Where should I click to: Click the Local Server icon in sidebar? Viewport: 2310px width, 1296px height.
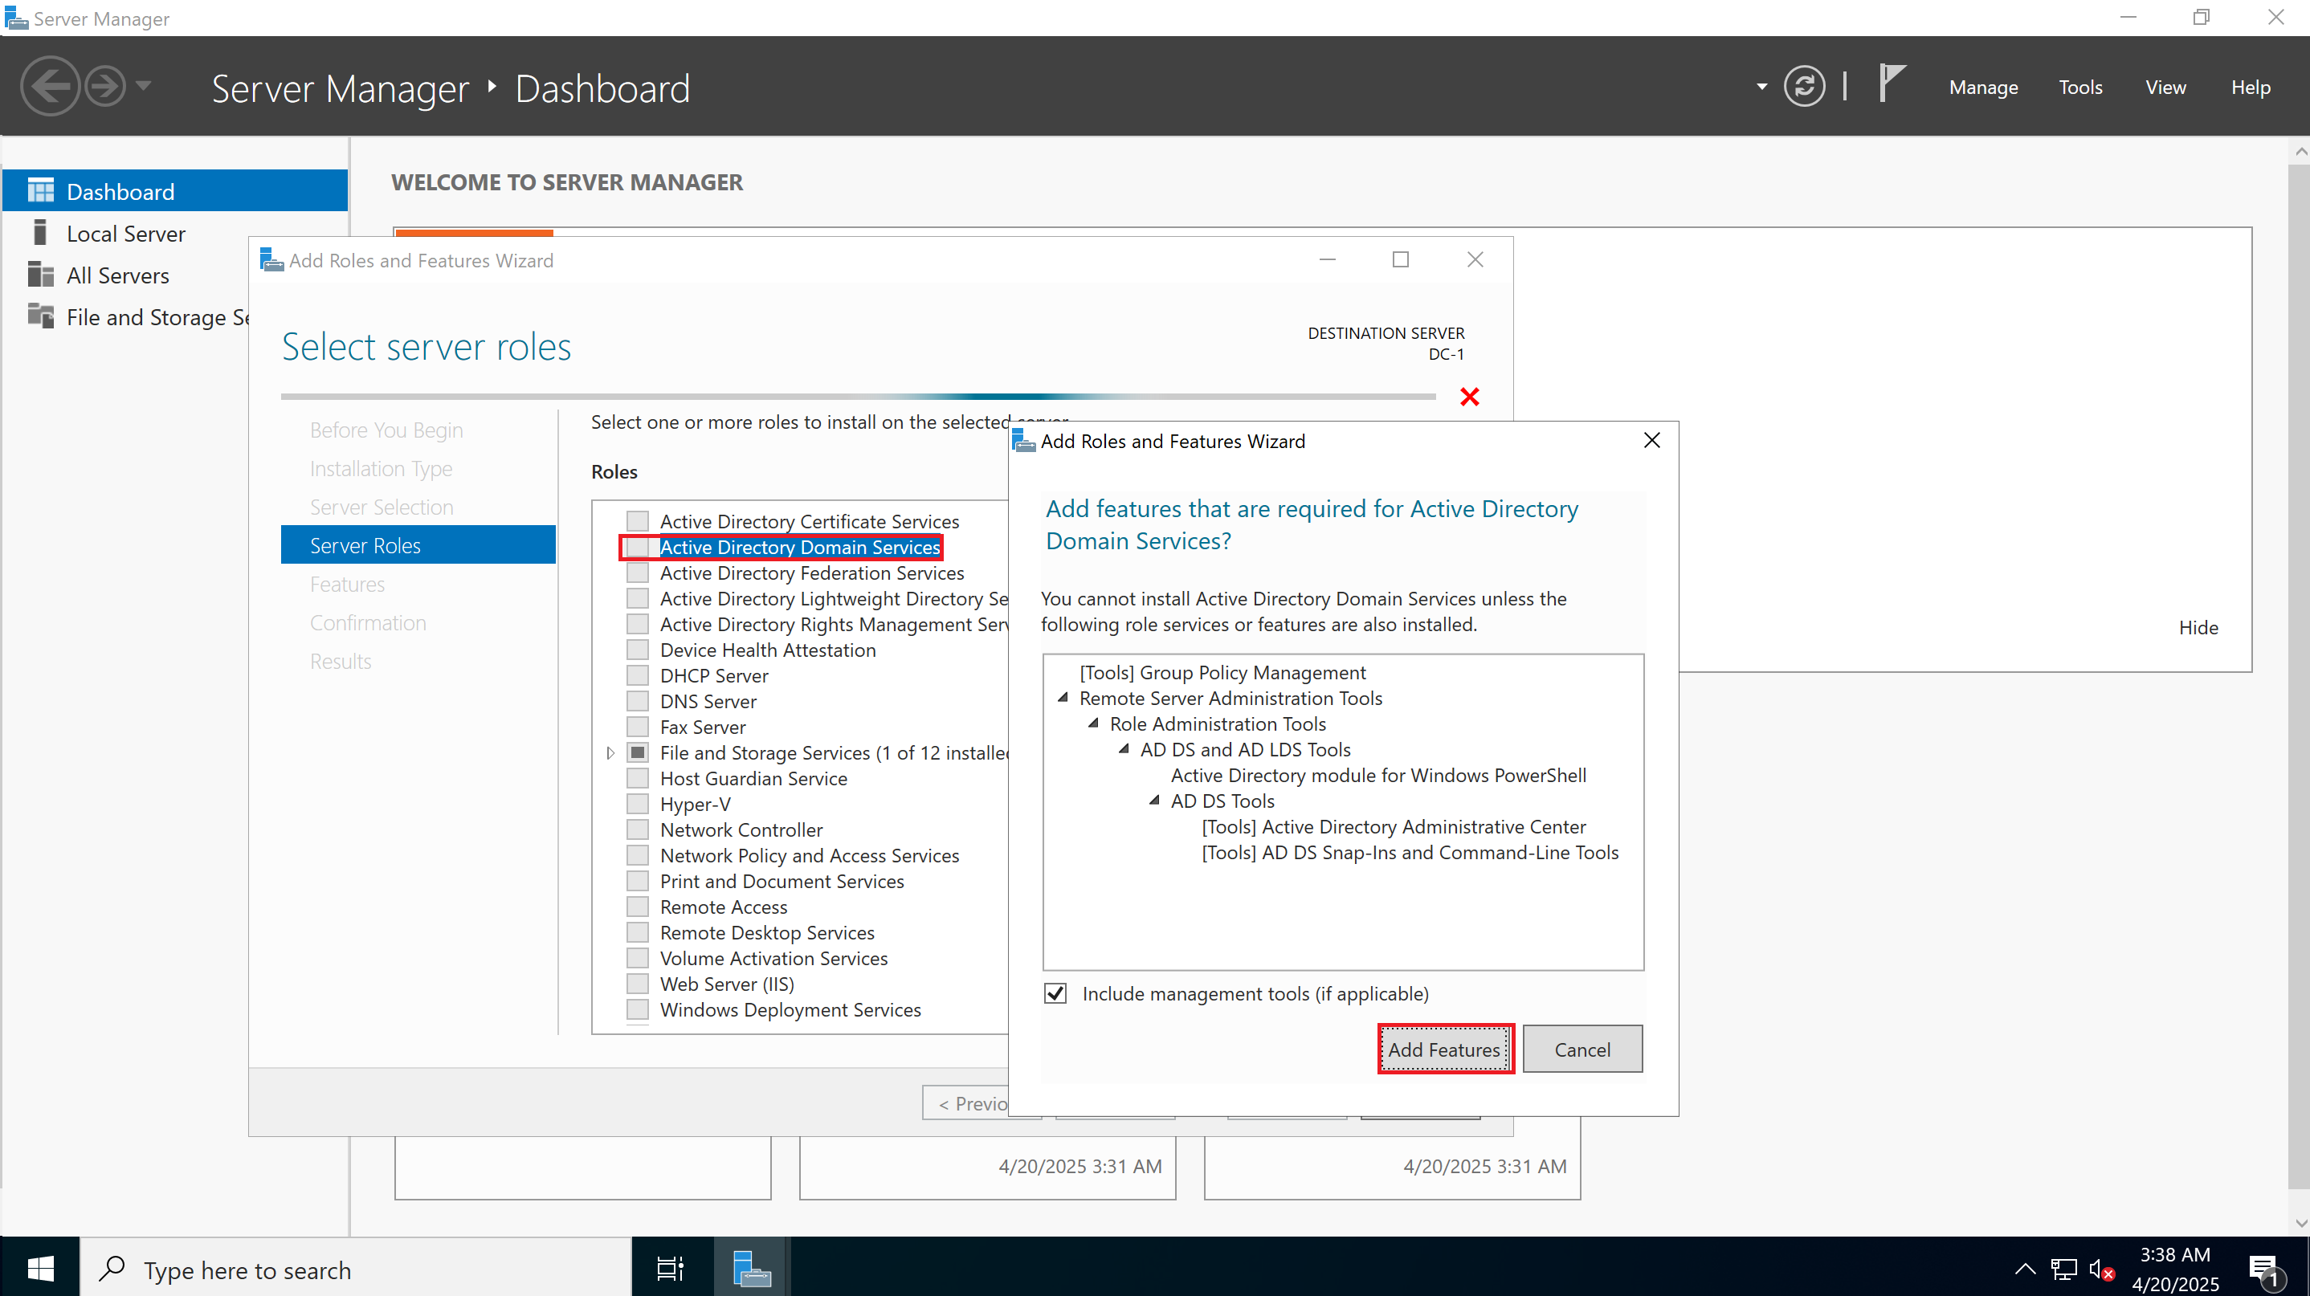coord(40,232)
